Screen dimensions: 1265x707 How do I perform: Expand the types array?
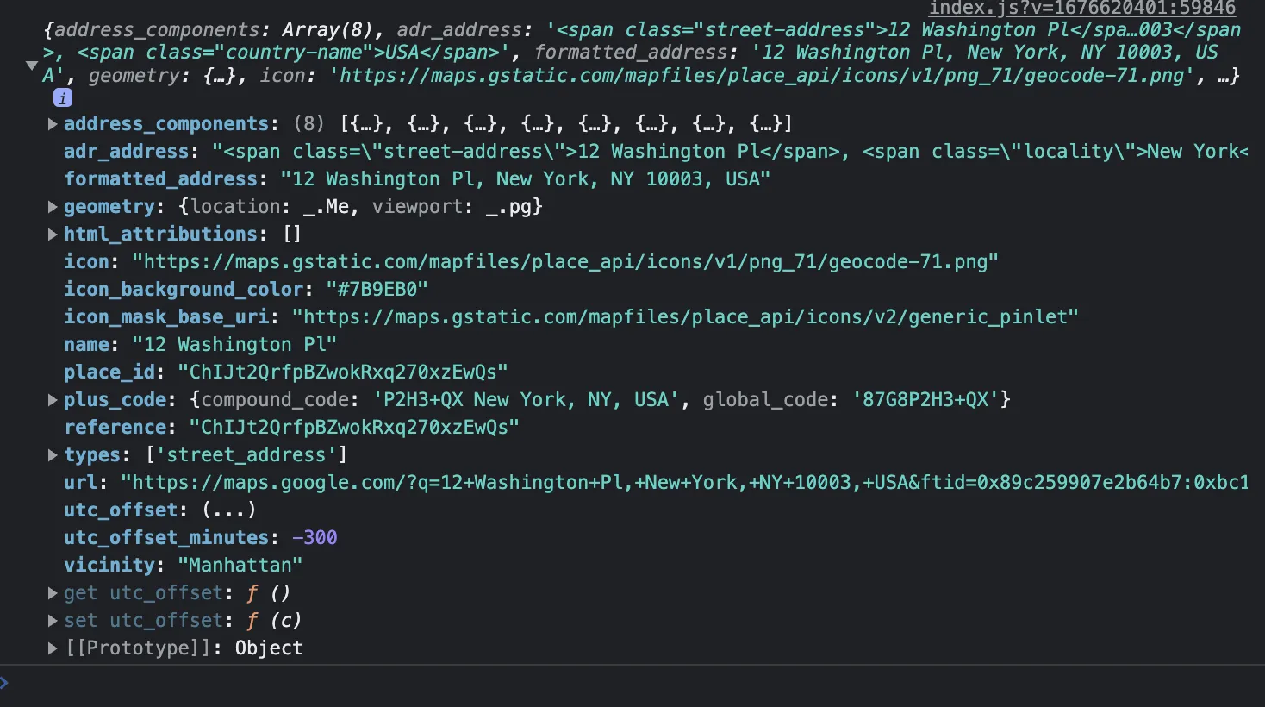(x=53, y=455)
